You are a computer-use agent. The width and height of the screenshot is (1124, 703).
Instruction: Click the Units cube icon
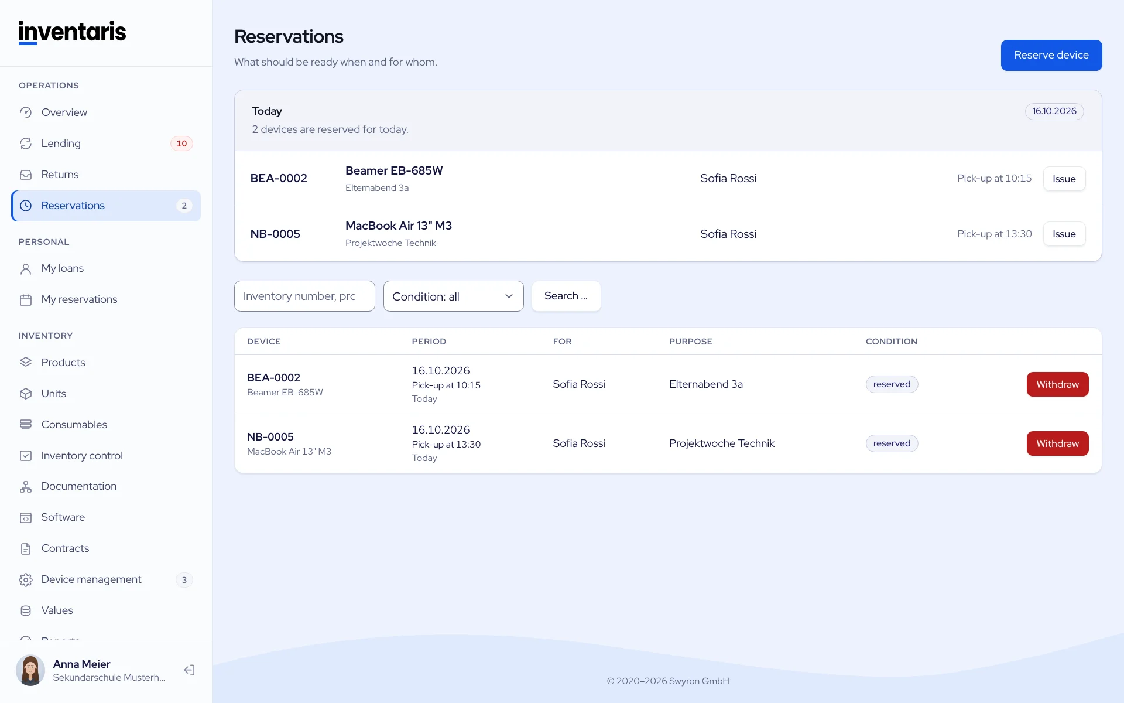coord(26,394)
